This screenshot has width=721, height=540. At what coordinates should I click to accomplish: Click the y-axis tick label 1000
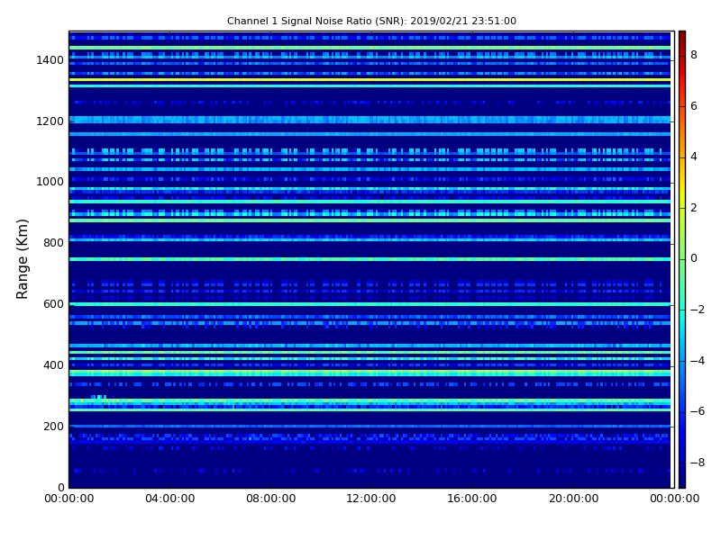tap(50, 182)
